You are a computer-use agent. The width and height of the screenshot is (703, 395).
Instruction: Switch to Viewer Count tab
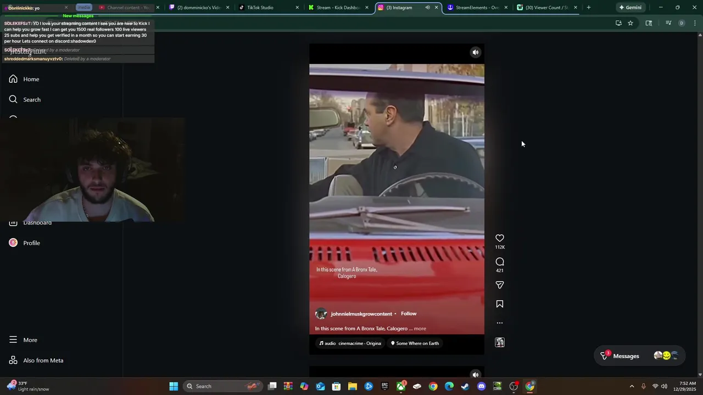[x=546, y=8]
